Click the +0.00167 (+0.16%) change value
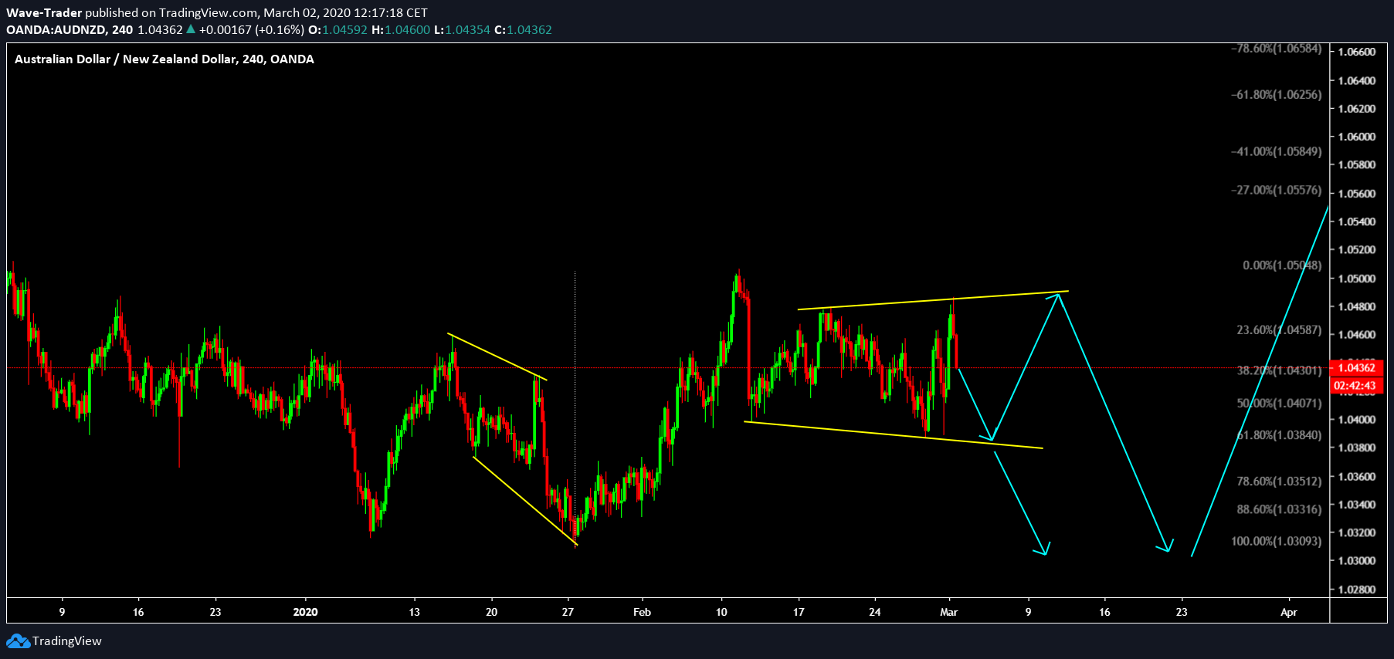 click(252, 30)
